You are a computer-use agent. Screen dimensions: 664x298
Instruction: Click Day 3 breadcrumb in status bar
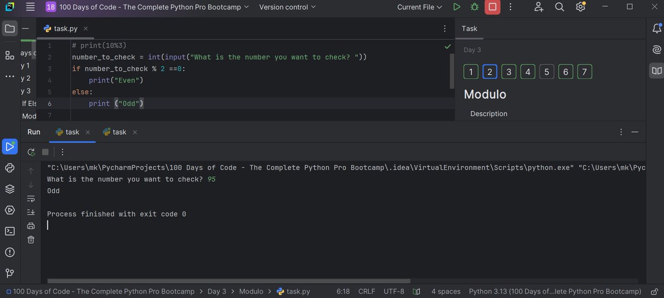[x=217, y=291]
